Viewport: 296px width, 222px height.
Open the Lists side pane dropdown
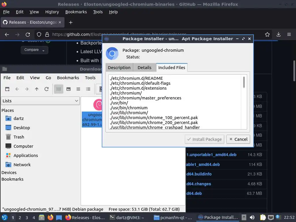coord(40,101)
